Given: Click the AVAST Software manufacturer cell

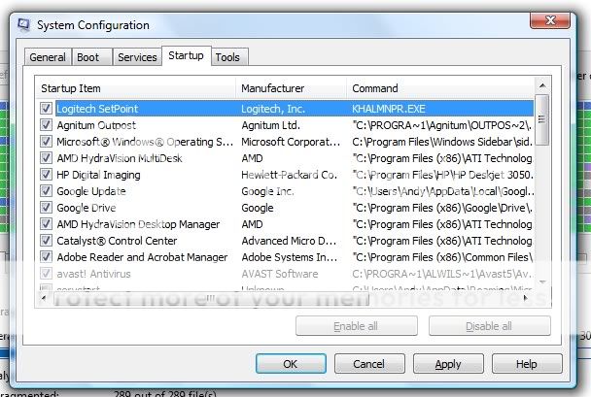Looking at the screenshot, I should 280,274.
